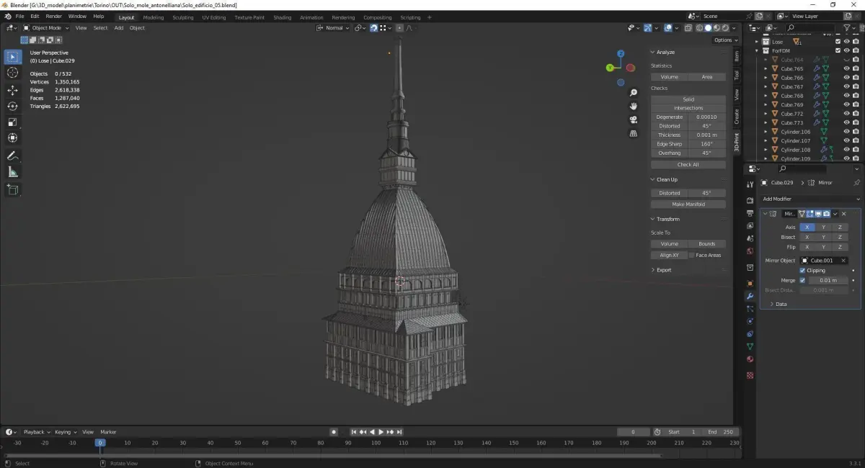Open the Physics properties tab

750,321
